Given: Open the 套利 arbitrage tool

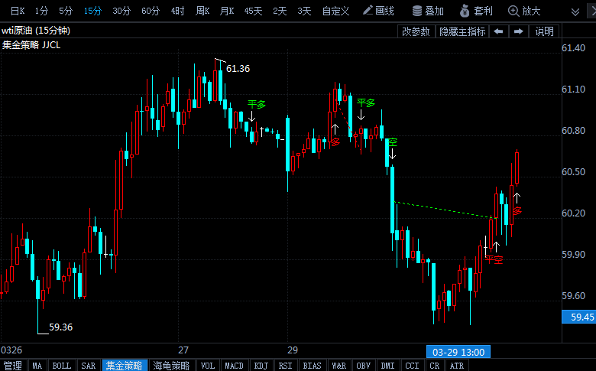Looking at the screenshot, I should pos(476,11).
